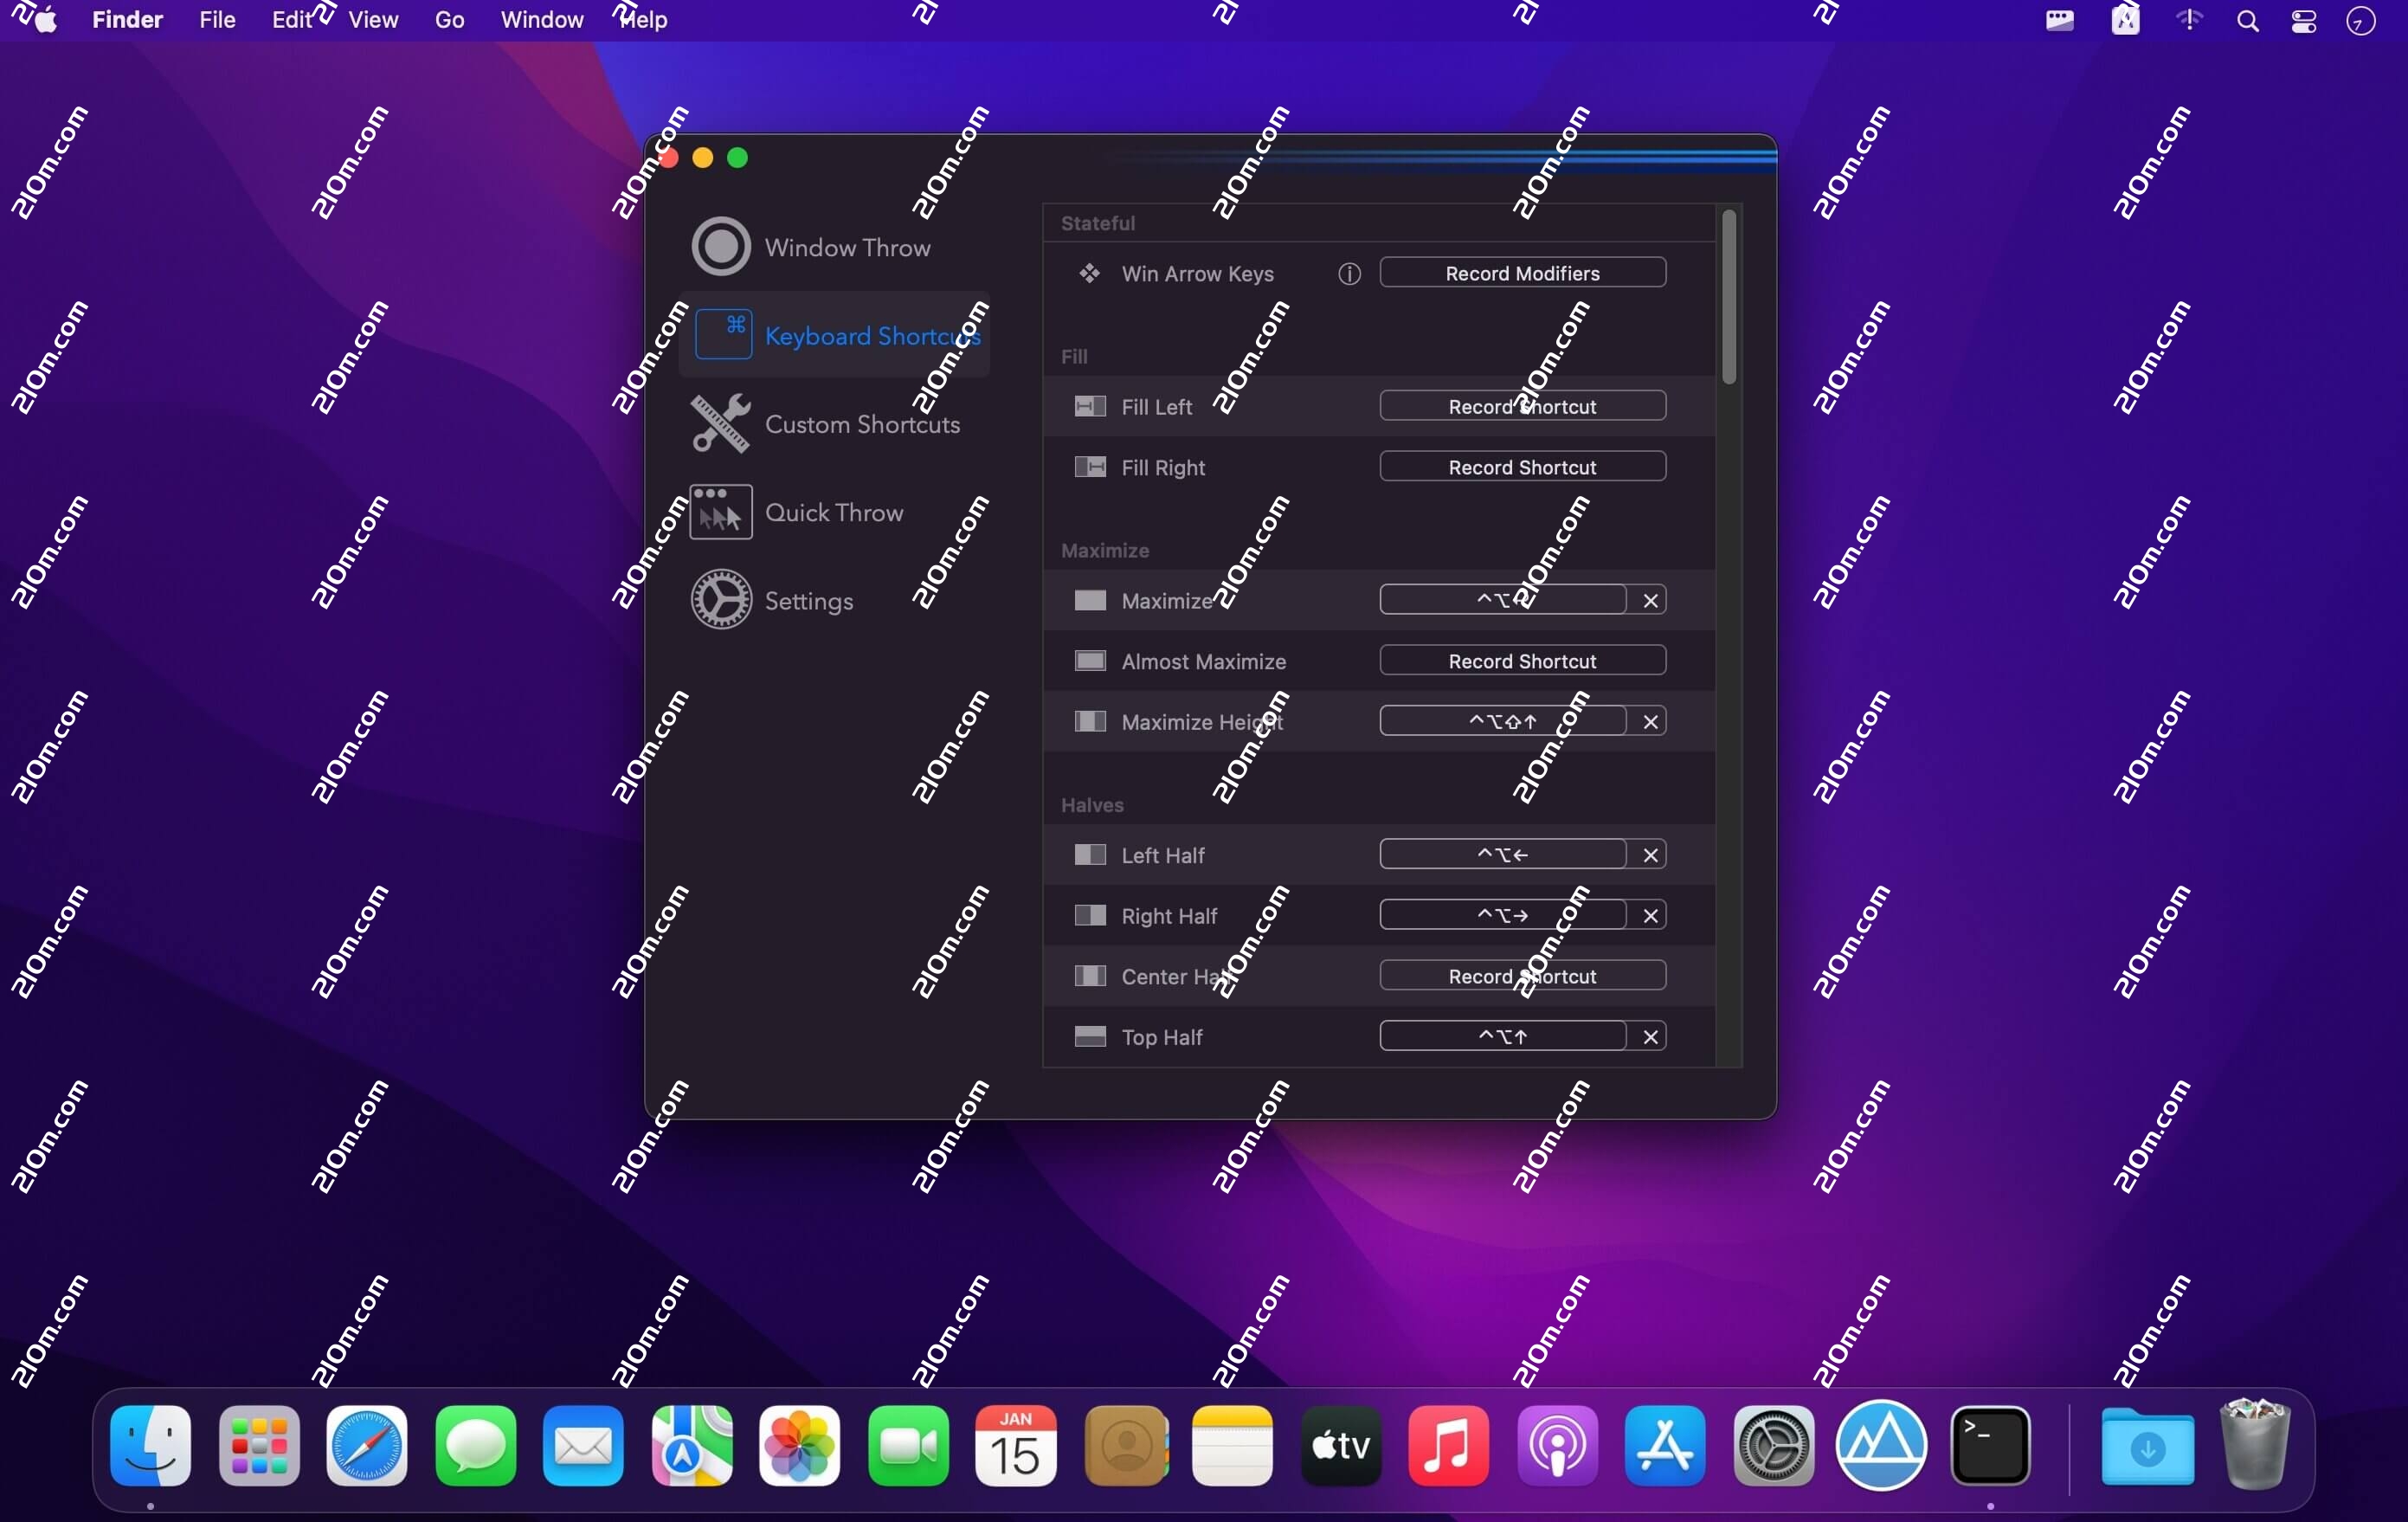Open the Custom Shortcuts panel
The width and height of the screenshot is (2408, 1522).
[x=863, y=423]
